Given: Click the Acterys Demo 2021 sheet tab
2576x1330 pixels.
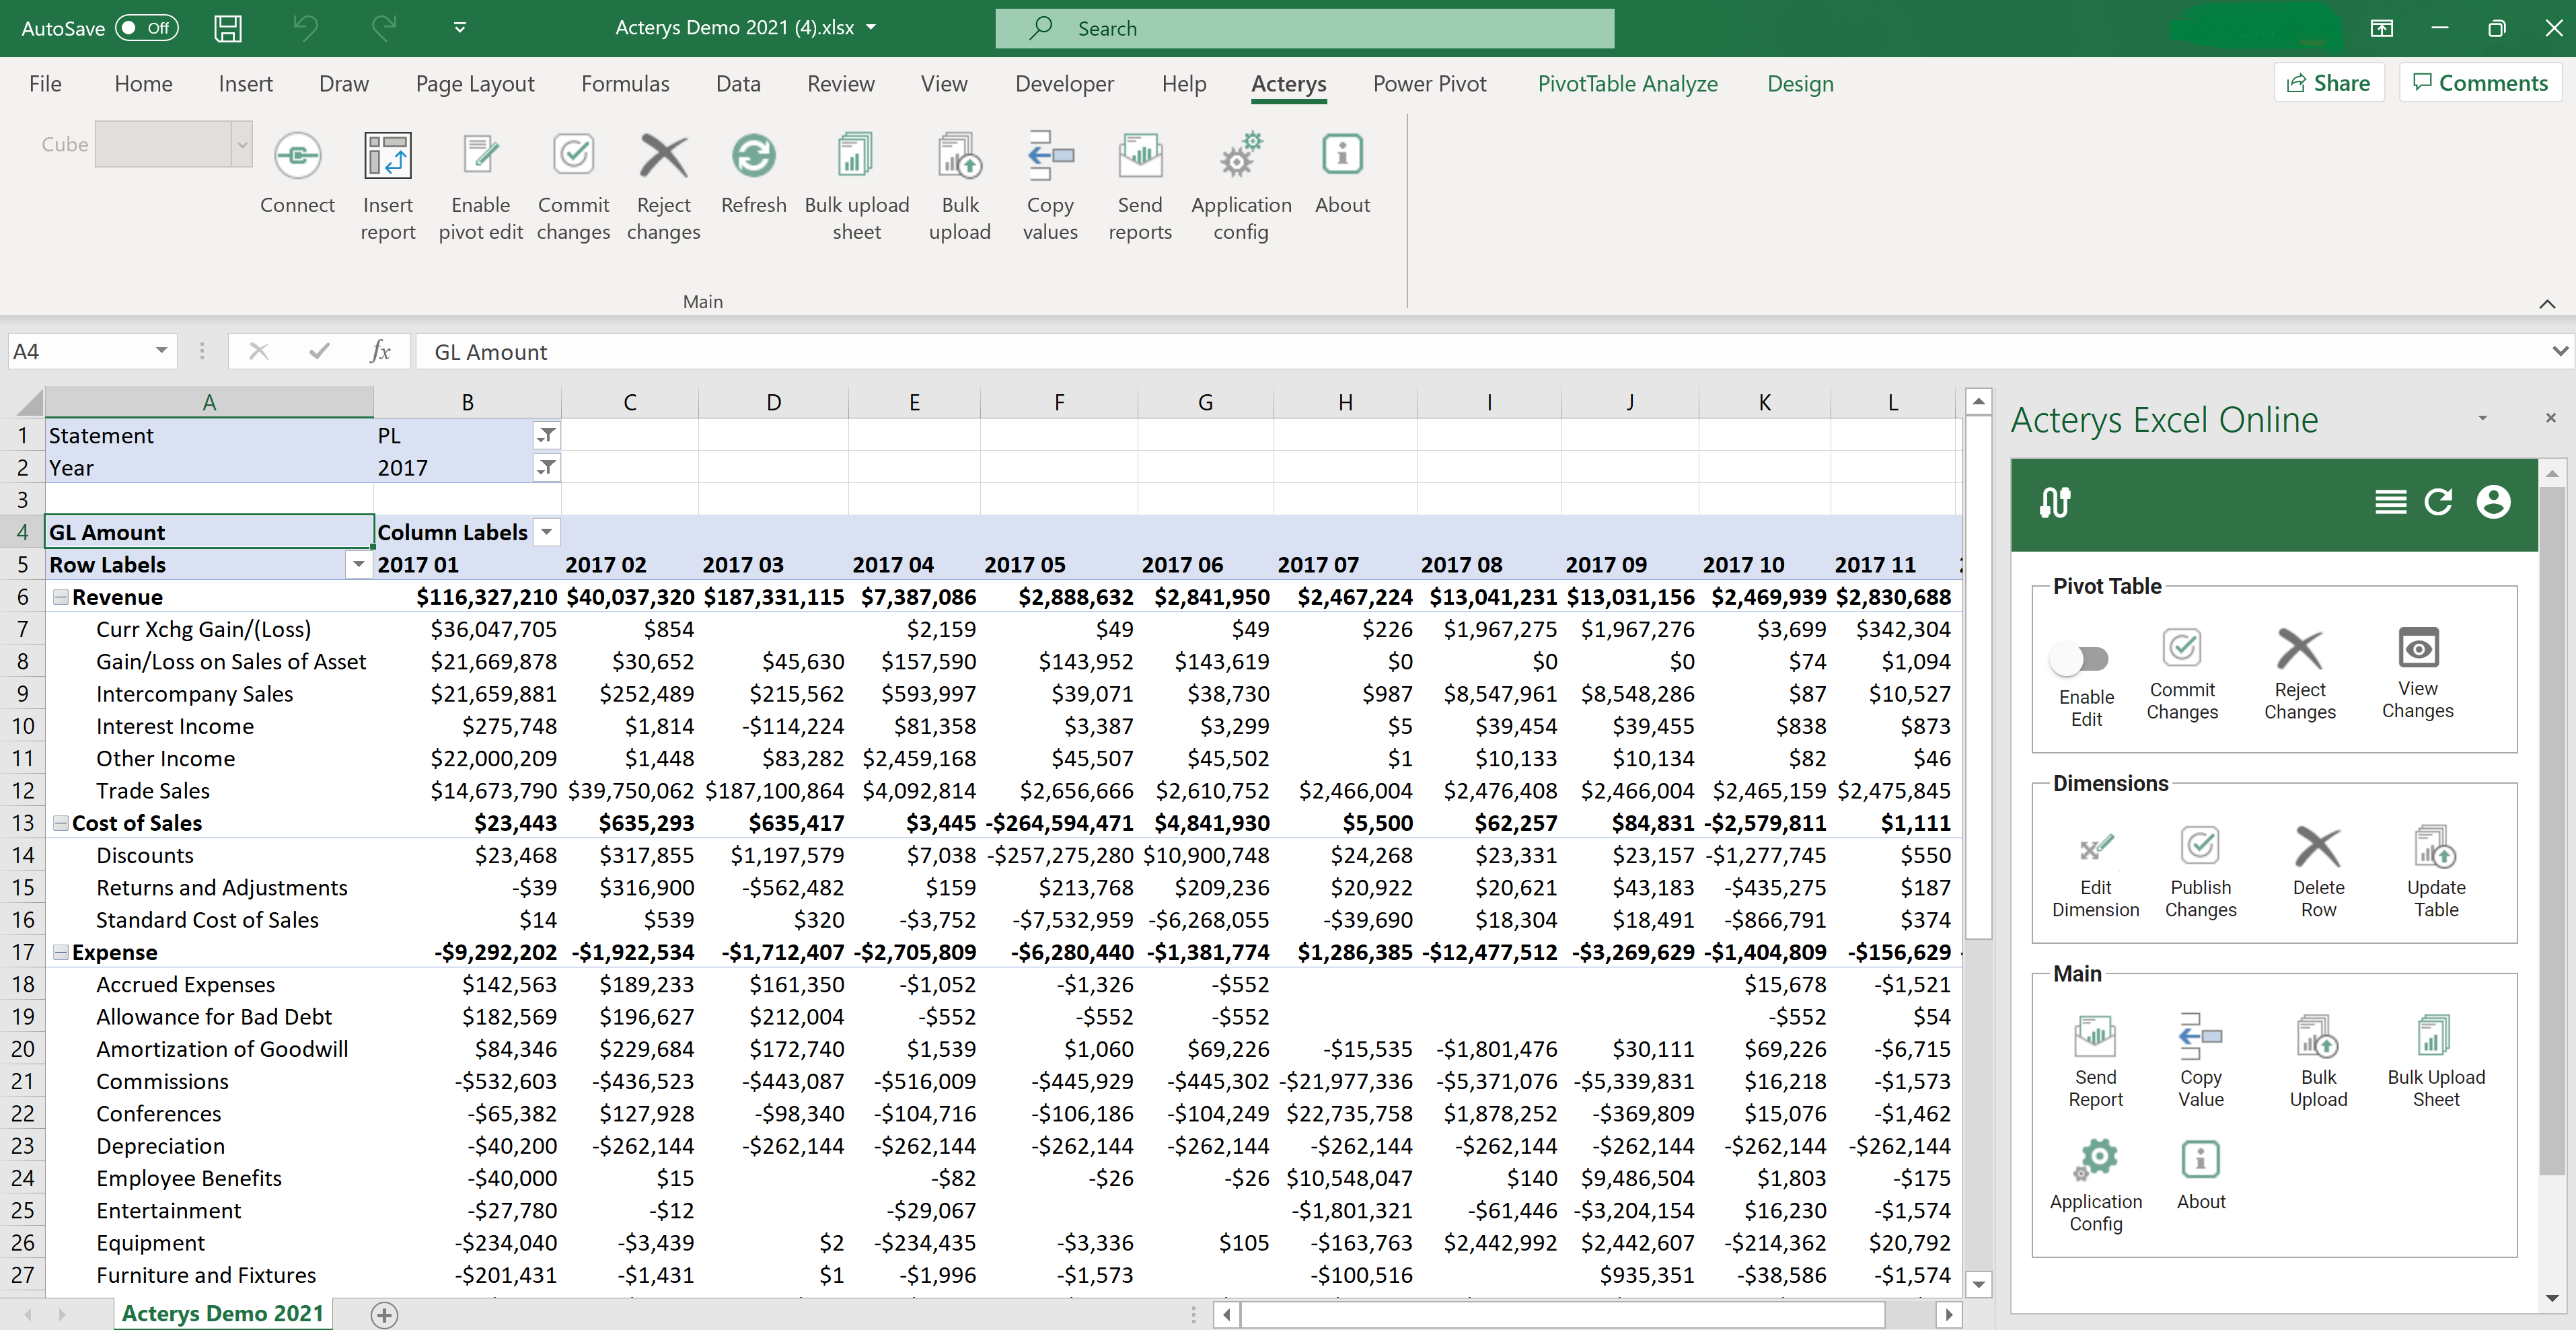Looking at the screenshot, I should [x=222, y=1313].
